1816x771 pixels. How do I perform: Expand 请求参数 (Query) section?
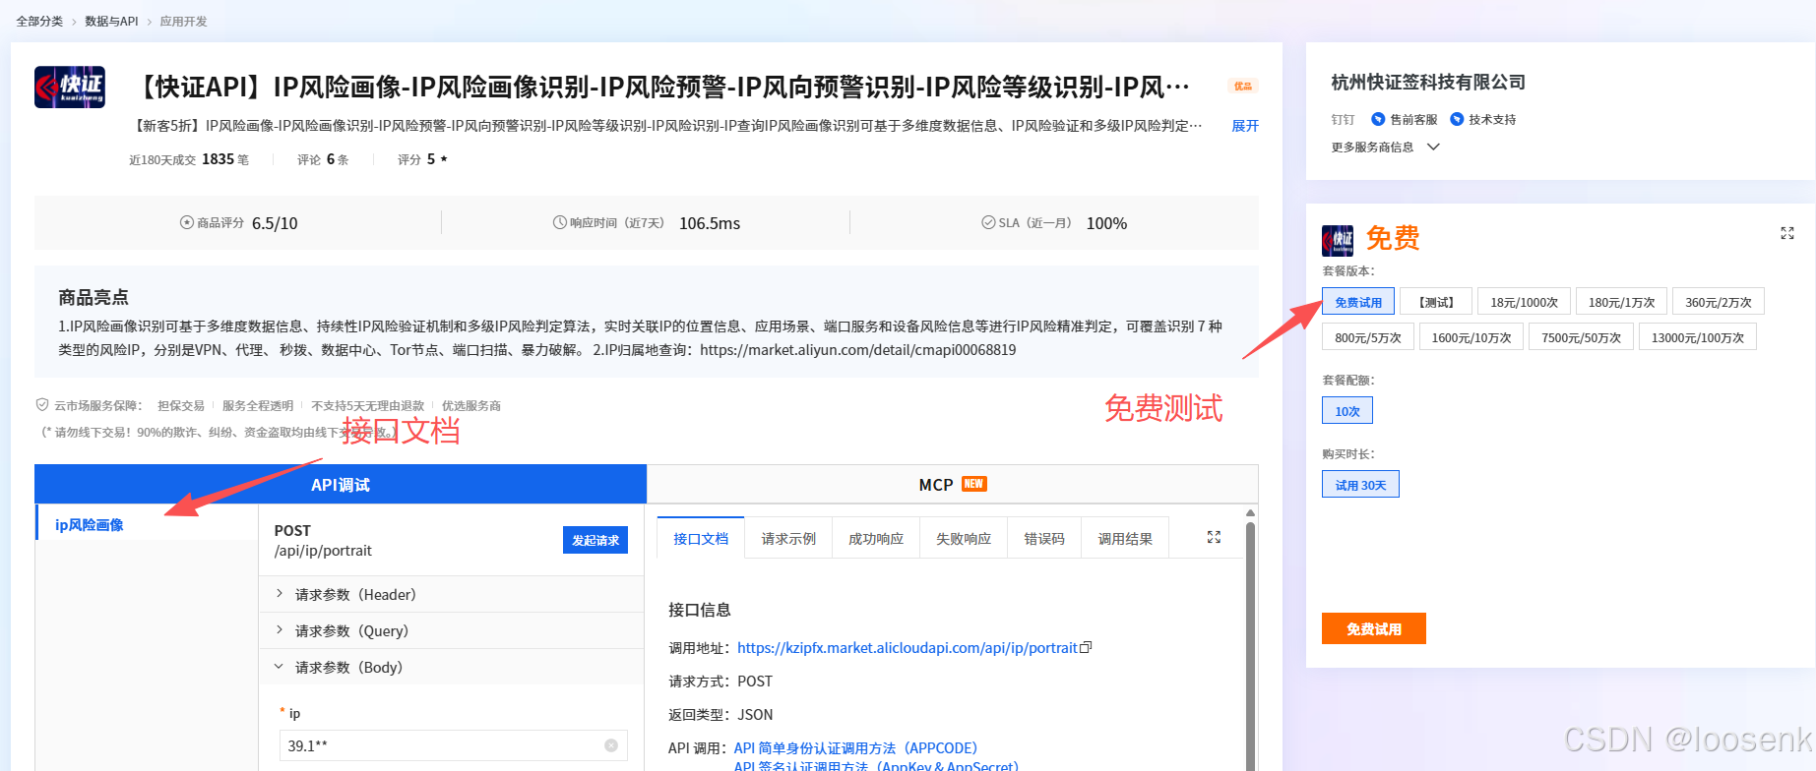(x=451, y=630)
